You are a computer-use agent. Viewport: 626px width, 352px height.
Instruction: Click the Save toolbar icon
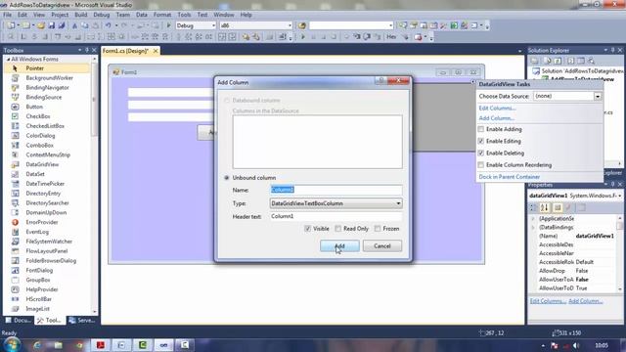52,25
